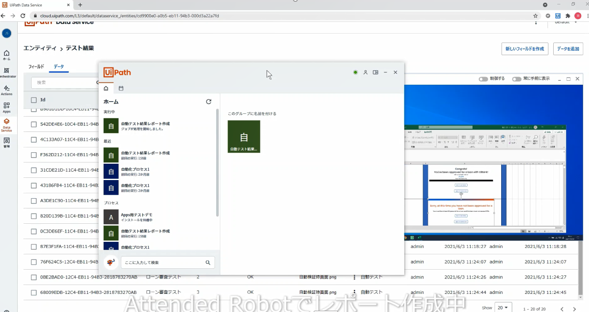Open the Assistant calendar reminders tab
The width and height of the screenshot is (589, 312).
(x=121, y=88)
